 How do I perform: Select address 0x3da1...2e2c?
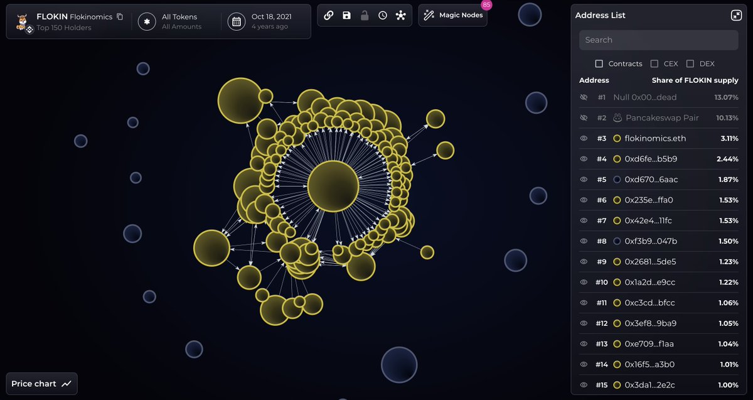point(649,385)
